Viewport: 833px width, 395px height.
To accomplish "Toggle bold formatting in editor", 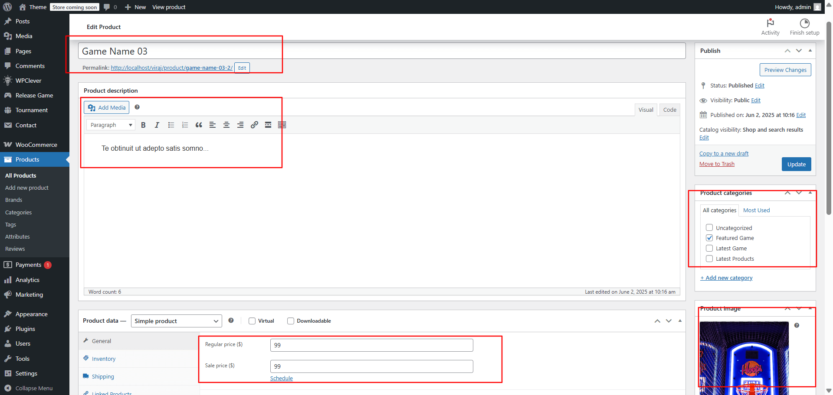I will pos(143,125).
